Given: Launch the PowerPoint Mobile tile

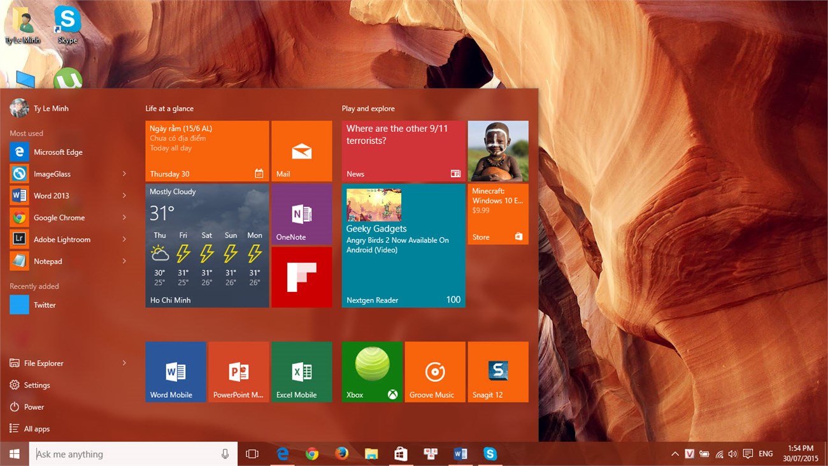Looking at the screenshot, I should coord(238,372).
